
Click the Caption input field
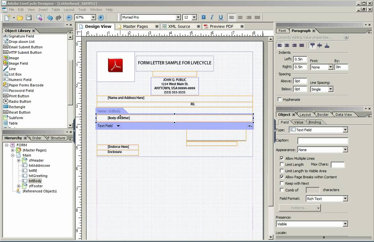pos(323,140)
